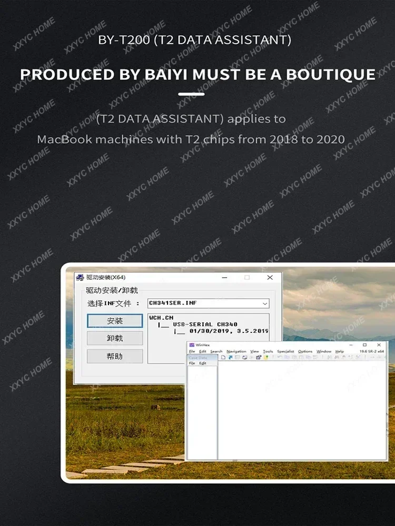The height and width of the screenshot is (526, 395).
Task: Click blue arrow Open icon in WinHex toolbar
Action: (231, 357)
